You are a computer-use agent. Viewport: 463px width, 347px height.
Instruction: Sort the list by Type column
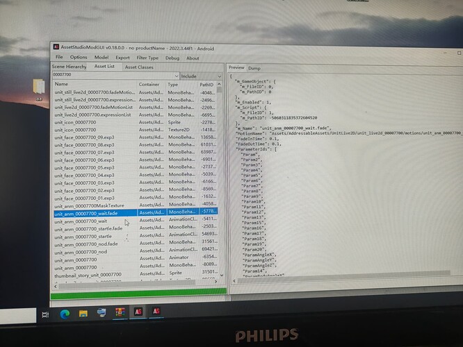pos(181,85)
